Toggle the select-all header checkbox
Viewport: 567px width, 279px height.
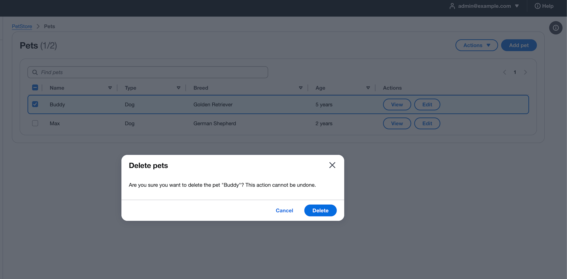[x=35, y=87]
